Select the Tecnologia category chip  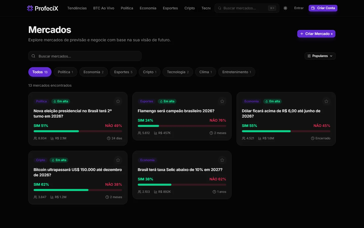pyautogui.click(x=178, y=72)
